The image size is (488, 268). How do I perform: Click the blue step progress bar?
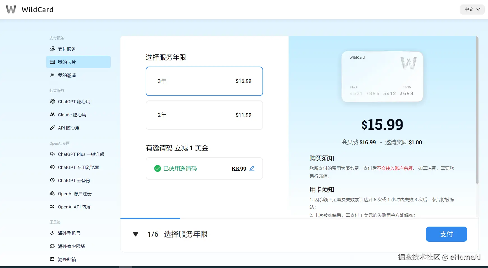(x=150, y=218)
